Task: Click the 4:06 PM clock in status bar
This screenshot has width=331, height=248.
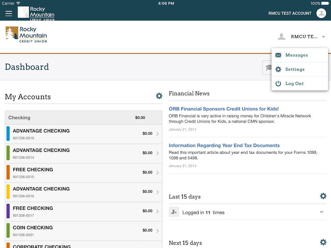Action: pos(166,3)
